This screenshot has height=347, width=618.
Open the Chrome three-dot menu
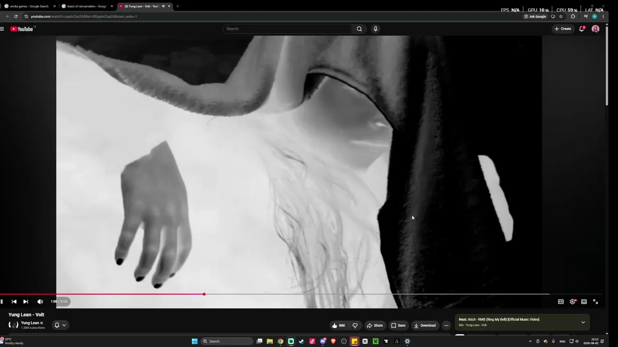point(603,16)
